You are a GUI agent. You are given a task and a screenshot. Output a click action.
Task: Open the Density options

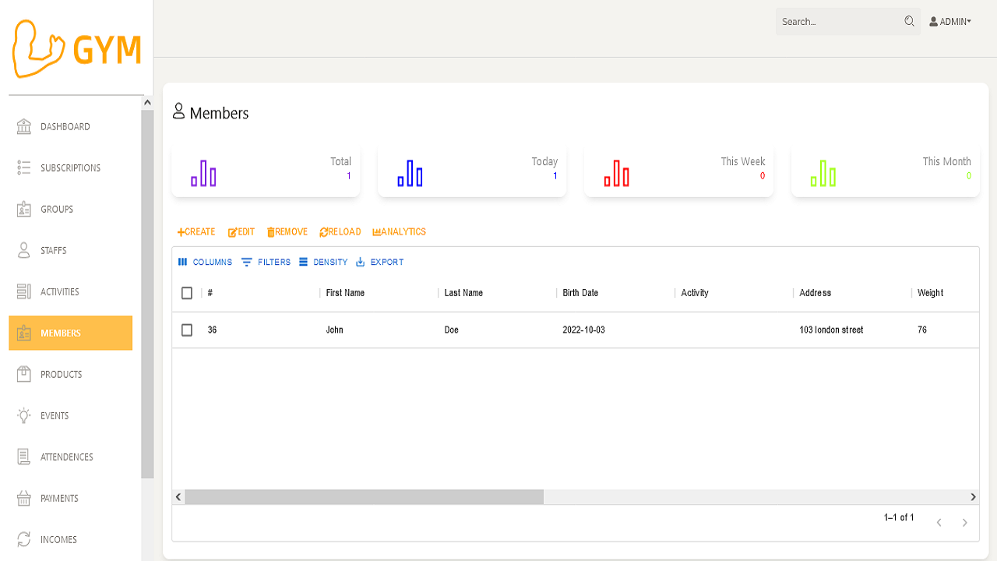coord(322,262)
